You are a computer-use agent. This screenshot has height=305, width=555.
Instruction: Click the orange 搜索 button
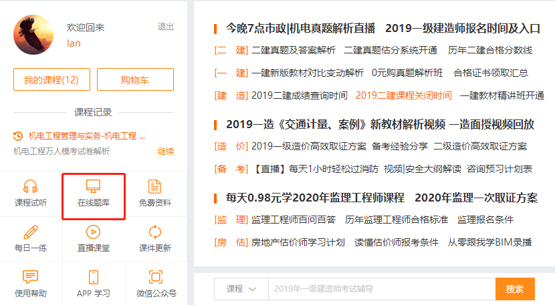tap(514, 289)
